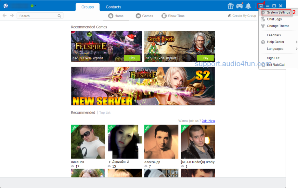Click viewer count 17 under ЛиСёНоК
Screen dimensions: 298x188
click(77, 166)
